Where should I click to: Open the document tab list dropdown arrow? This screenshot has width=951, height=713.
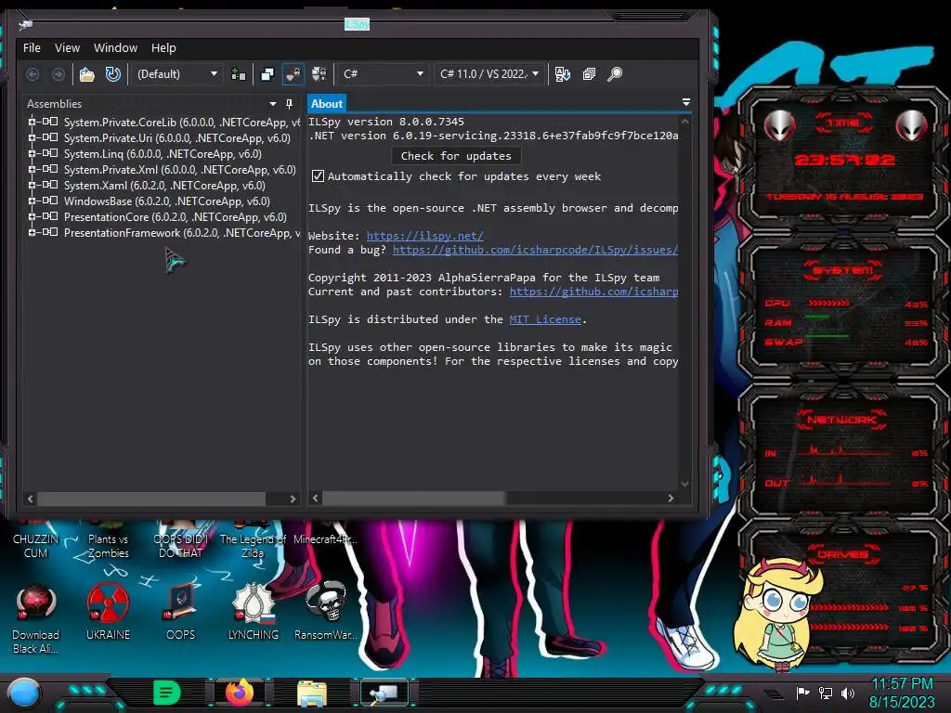(686, 102)
